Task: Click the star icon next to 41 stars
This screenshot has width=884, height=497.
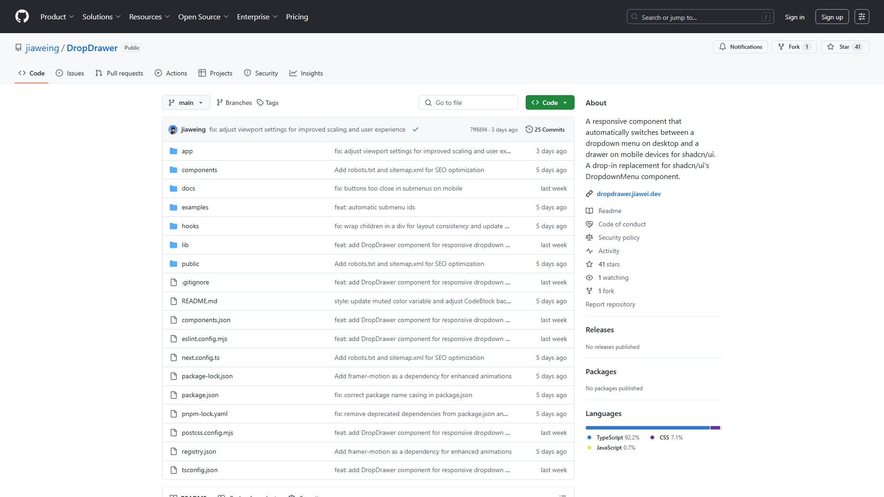Action: pos(589,264)
